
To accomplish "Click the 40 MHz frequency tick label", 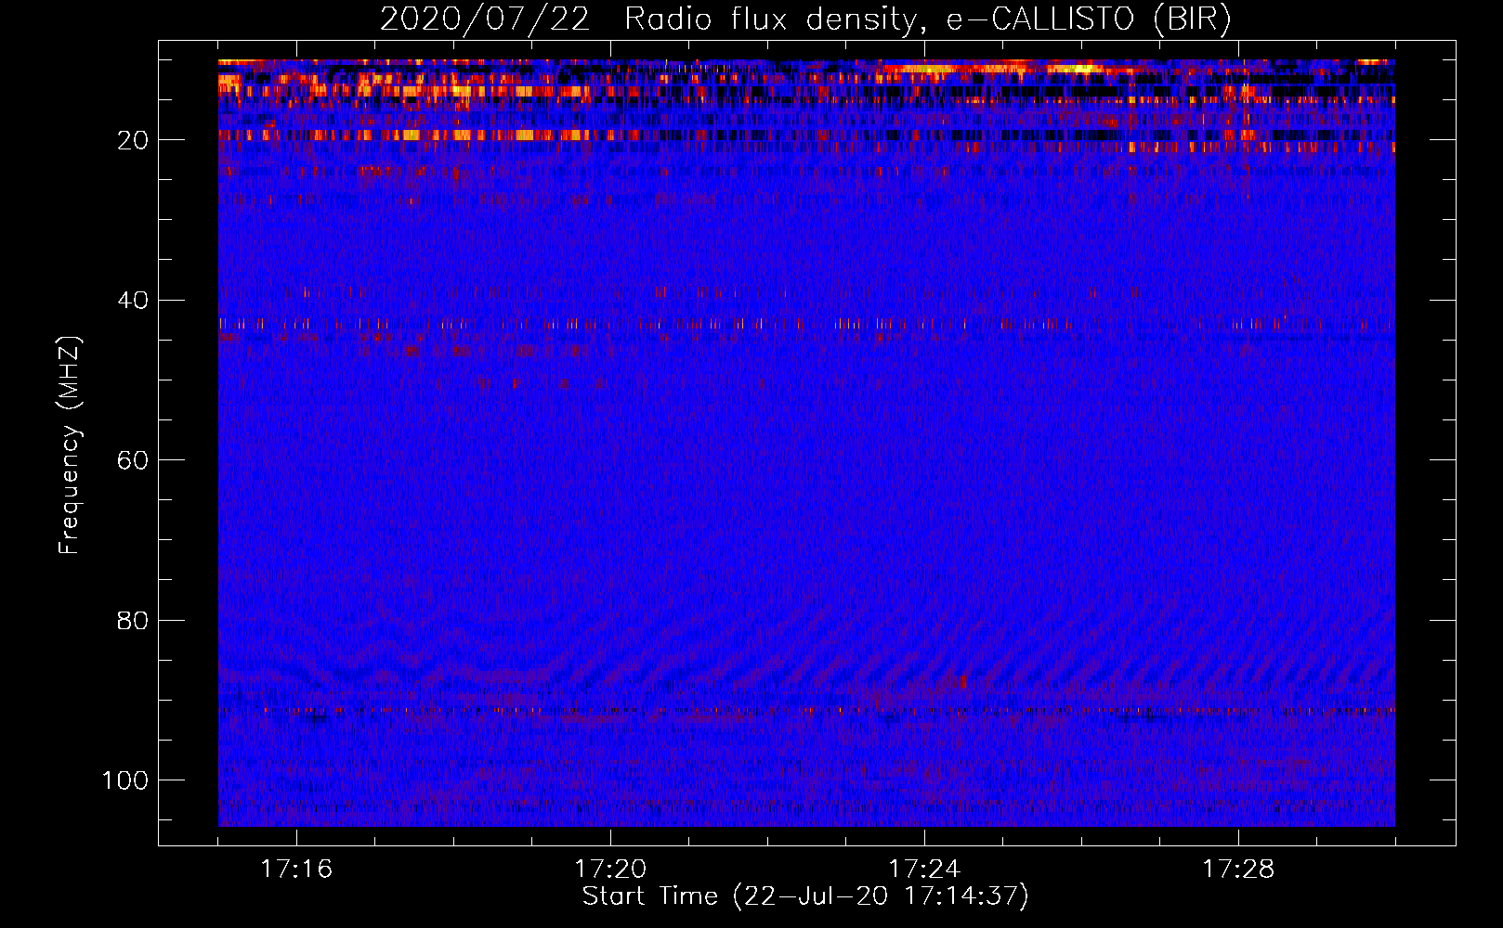I will [133, 300].
